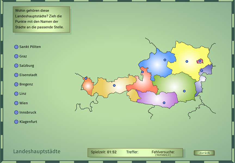
Task: Click the dot beside Klagenfurt
Action: point(16,122)
